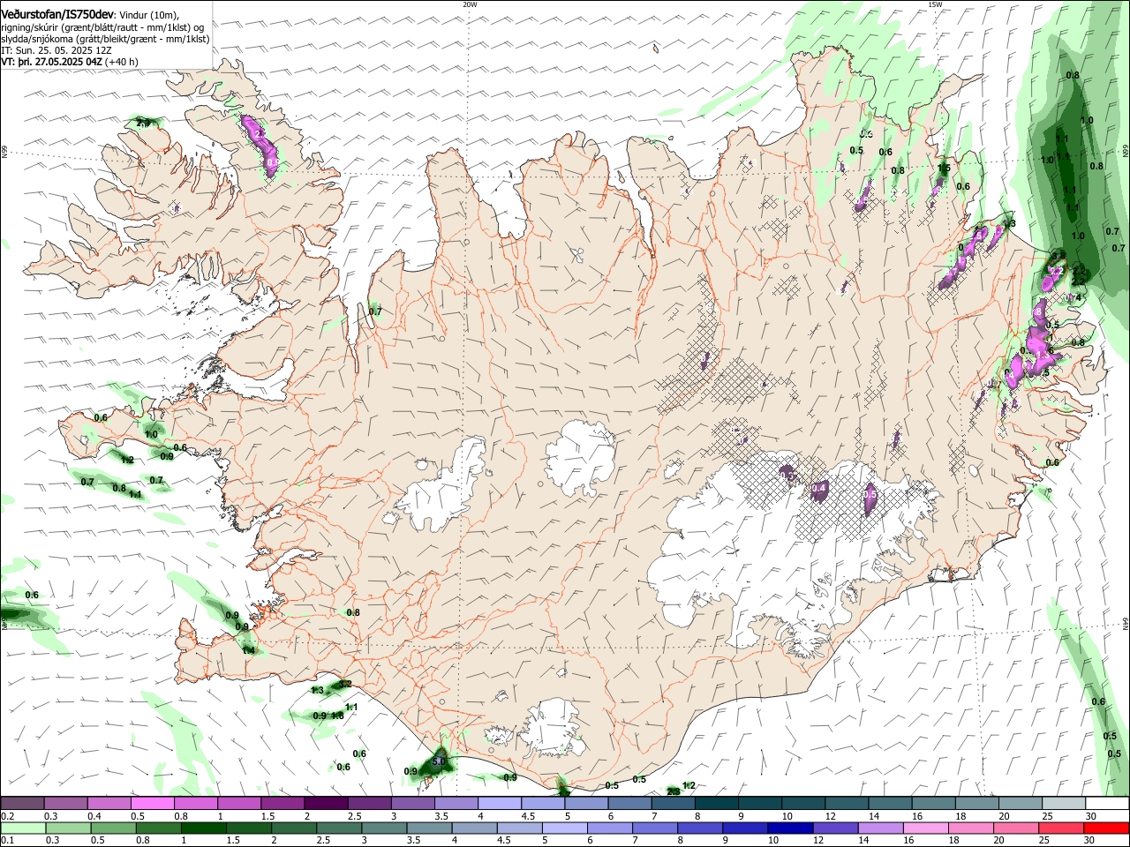Click the '2.8' rainfall value on south coast

pos(673,791)
